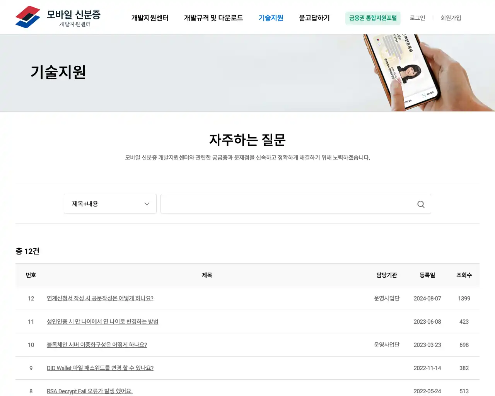495x396 pixels.
Task: Click the search keyword input field
Action: coord(286,204)
